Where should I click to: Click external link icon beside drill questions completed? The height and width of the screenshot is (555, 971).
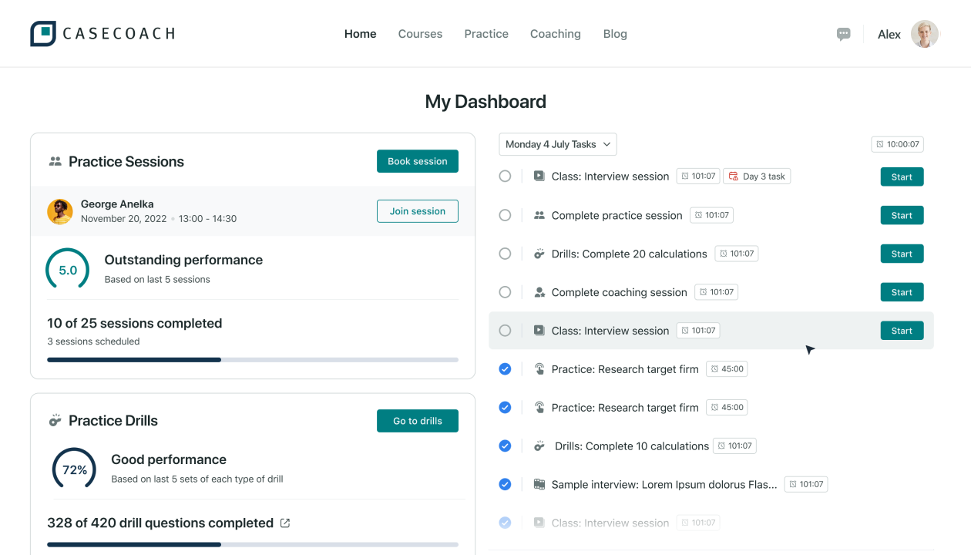[285, 523]
